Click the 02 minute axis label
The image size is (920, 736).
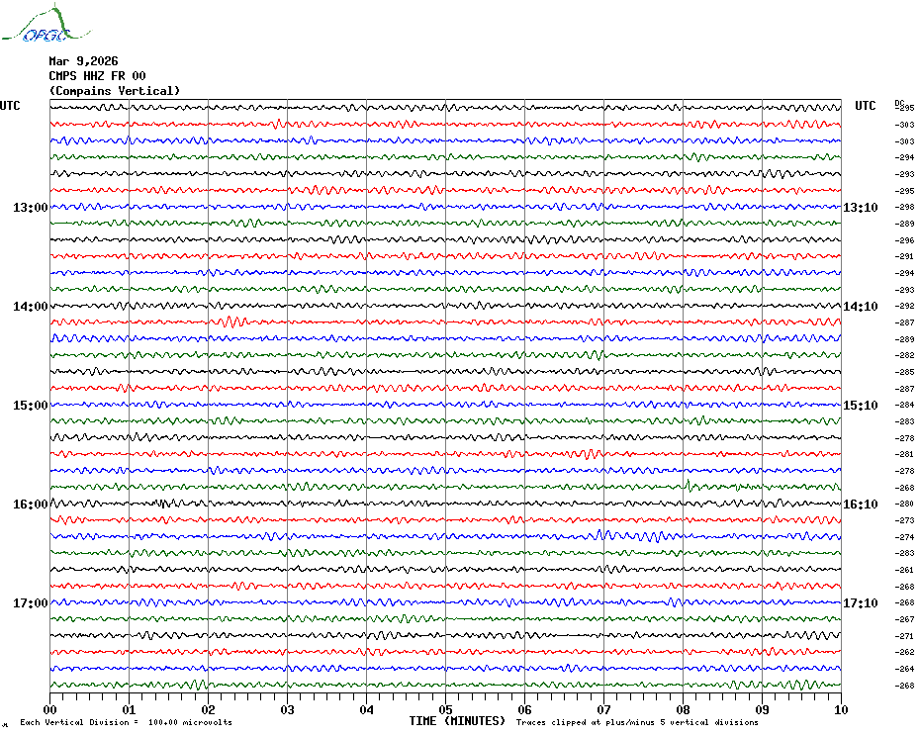[x=209, y=710]
